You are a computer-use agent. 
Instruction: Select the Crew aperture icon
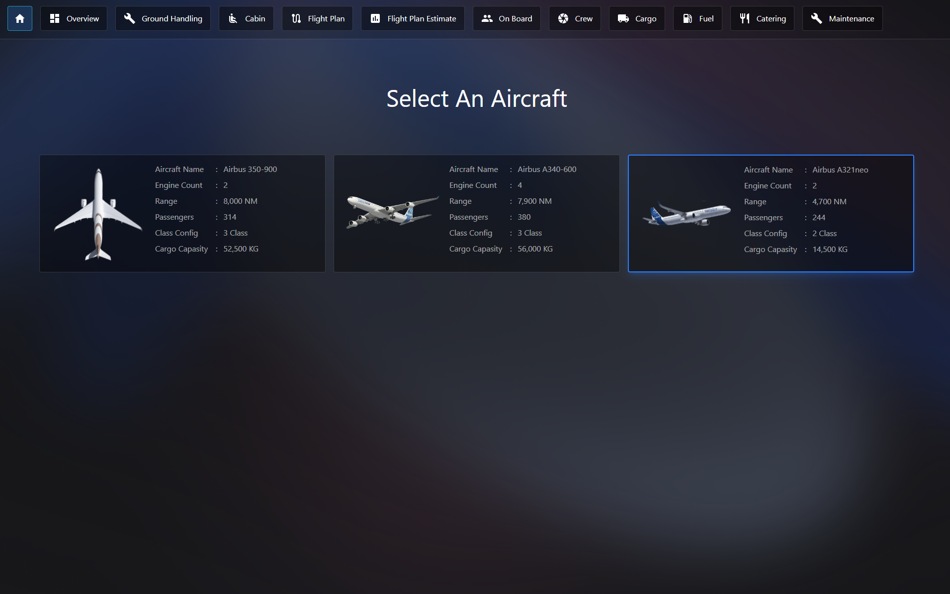click(563, 18)
